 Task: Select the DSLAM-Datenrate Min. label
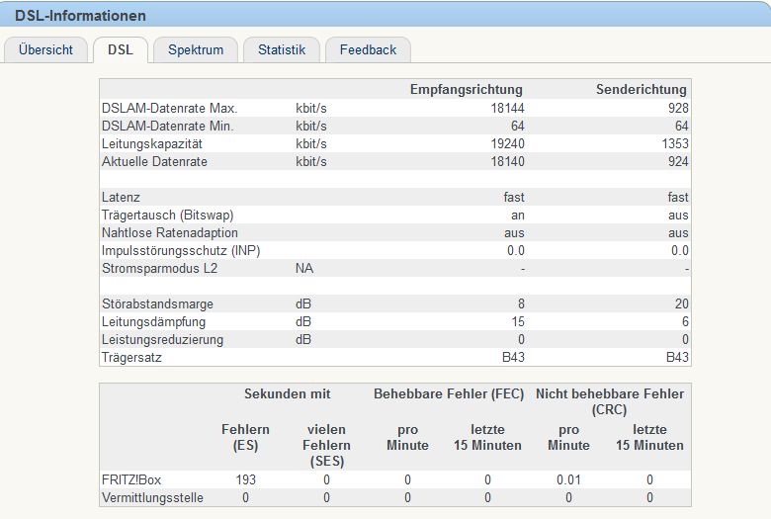point(168,126)
